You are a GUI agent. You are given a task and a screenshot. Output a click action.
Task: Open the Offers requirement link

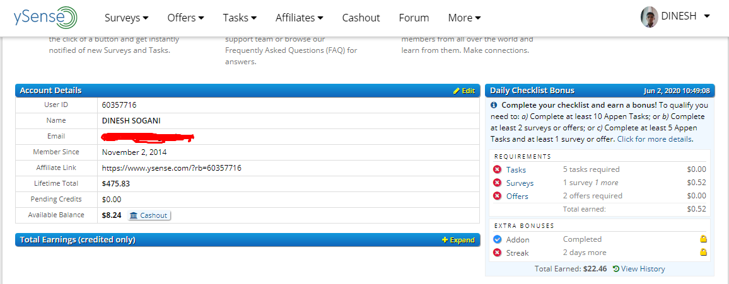pos(517,196)
